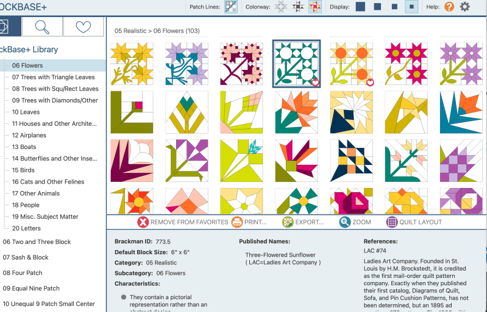Select 15 Birds subcategory in tree
Image resolution: width=487 pixels, height=312 pixels.
(x=23, y=170)
